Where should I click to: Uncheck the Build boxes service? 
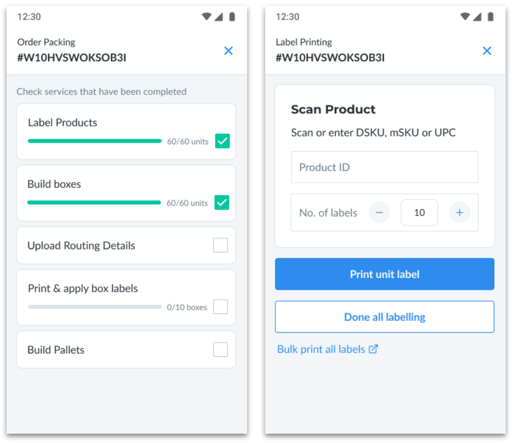[222, 203]
